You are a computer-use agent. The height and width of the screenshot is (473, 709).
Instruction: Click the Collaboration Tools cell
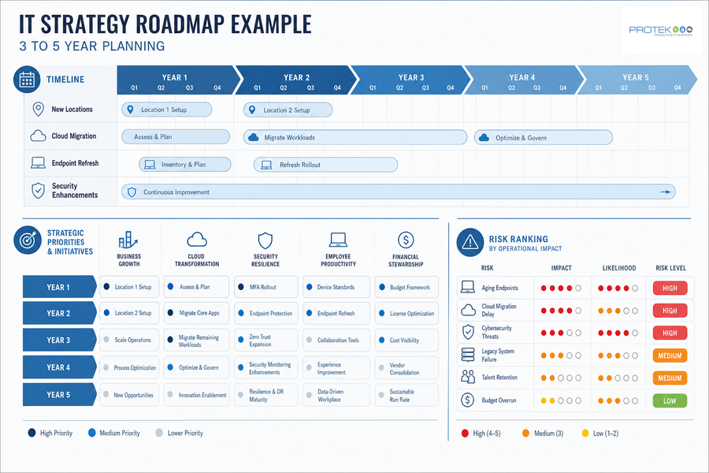(x=336, y=341)
